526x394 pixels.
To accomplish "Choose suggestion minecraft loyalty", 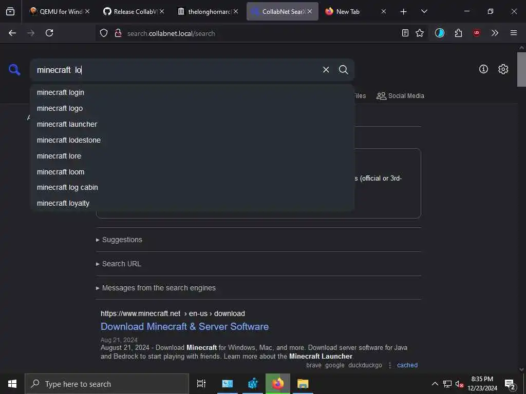I will click(192, 203).
